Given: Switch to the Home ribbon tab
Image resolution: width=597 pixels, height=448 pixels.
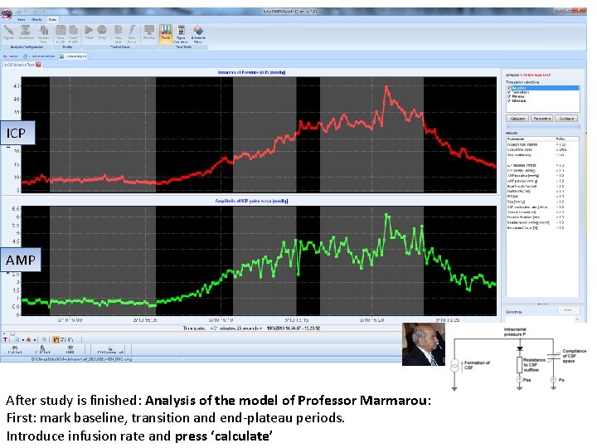Looking at the screenshot, I should (21, 19).
